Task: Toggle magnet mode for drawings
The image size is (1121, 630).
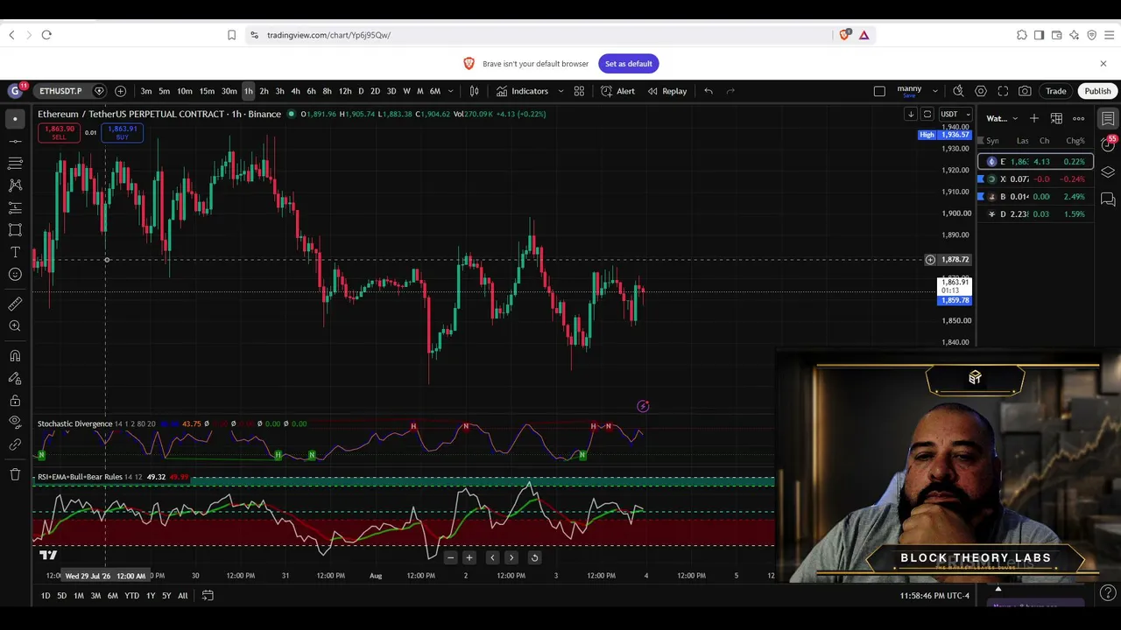Action: coord(15,356)
